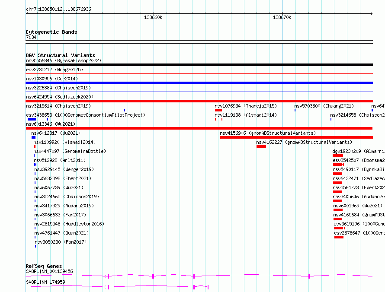Click nsv3417929 (Audano2019) label

click(x=64, y=206)
